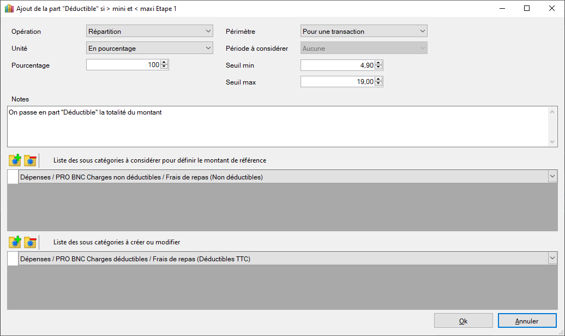The height and width of the screenshot is (336, 565).
Task: Click into the Seuil min field
Action: [x=337, y=65]
